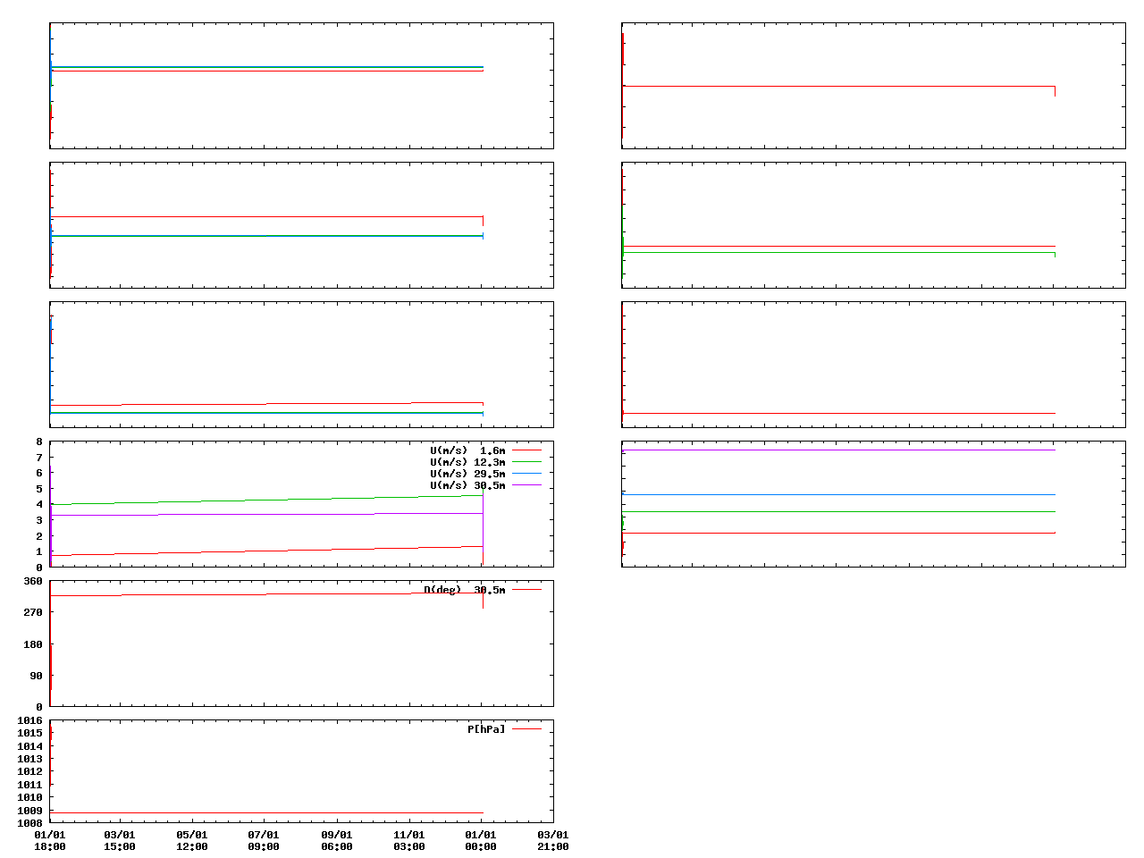
Task: Click the '3' wind speed axis tick
Action: 39,520
